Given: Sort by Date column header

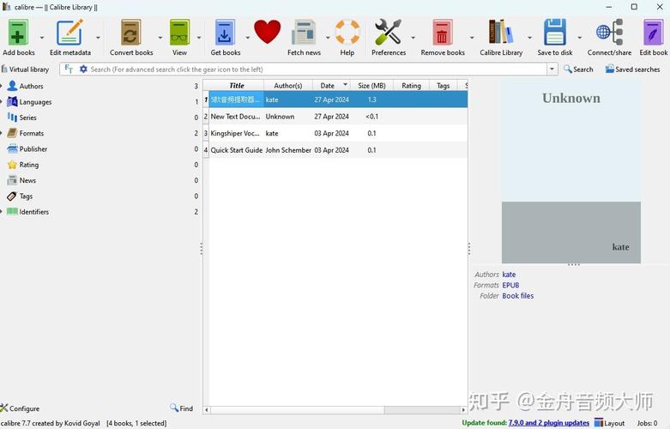Looking at the screenshot, I should 332,86.
